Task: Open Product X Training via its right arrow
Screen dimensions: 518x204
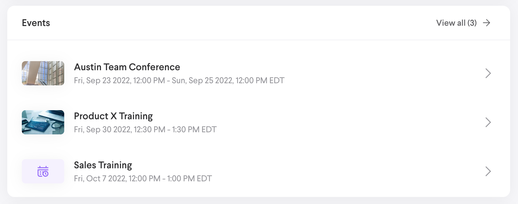Action: (x=488, y=122)
